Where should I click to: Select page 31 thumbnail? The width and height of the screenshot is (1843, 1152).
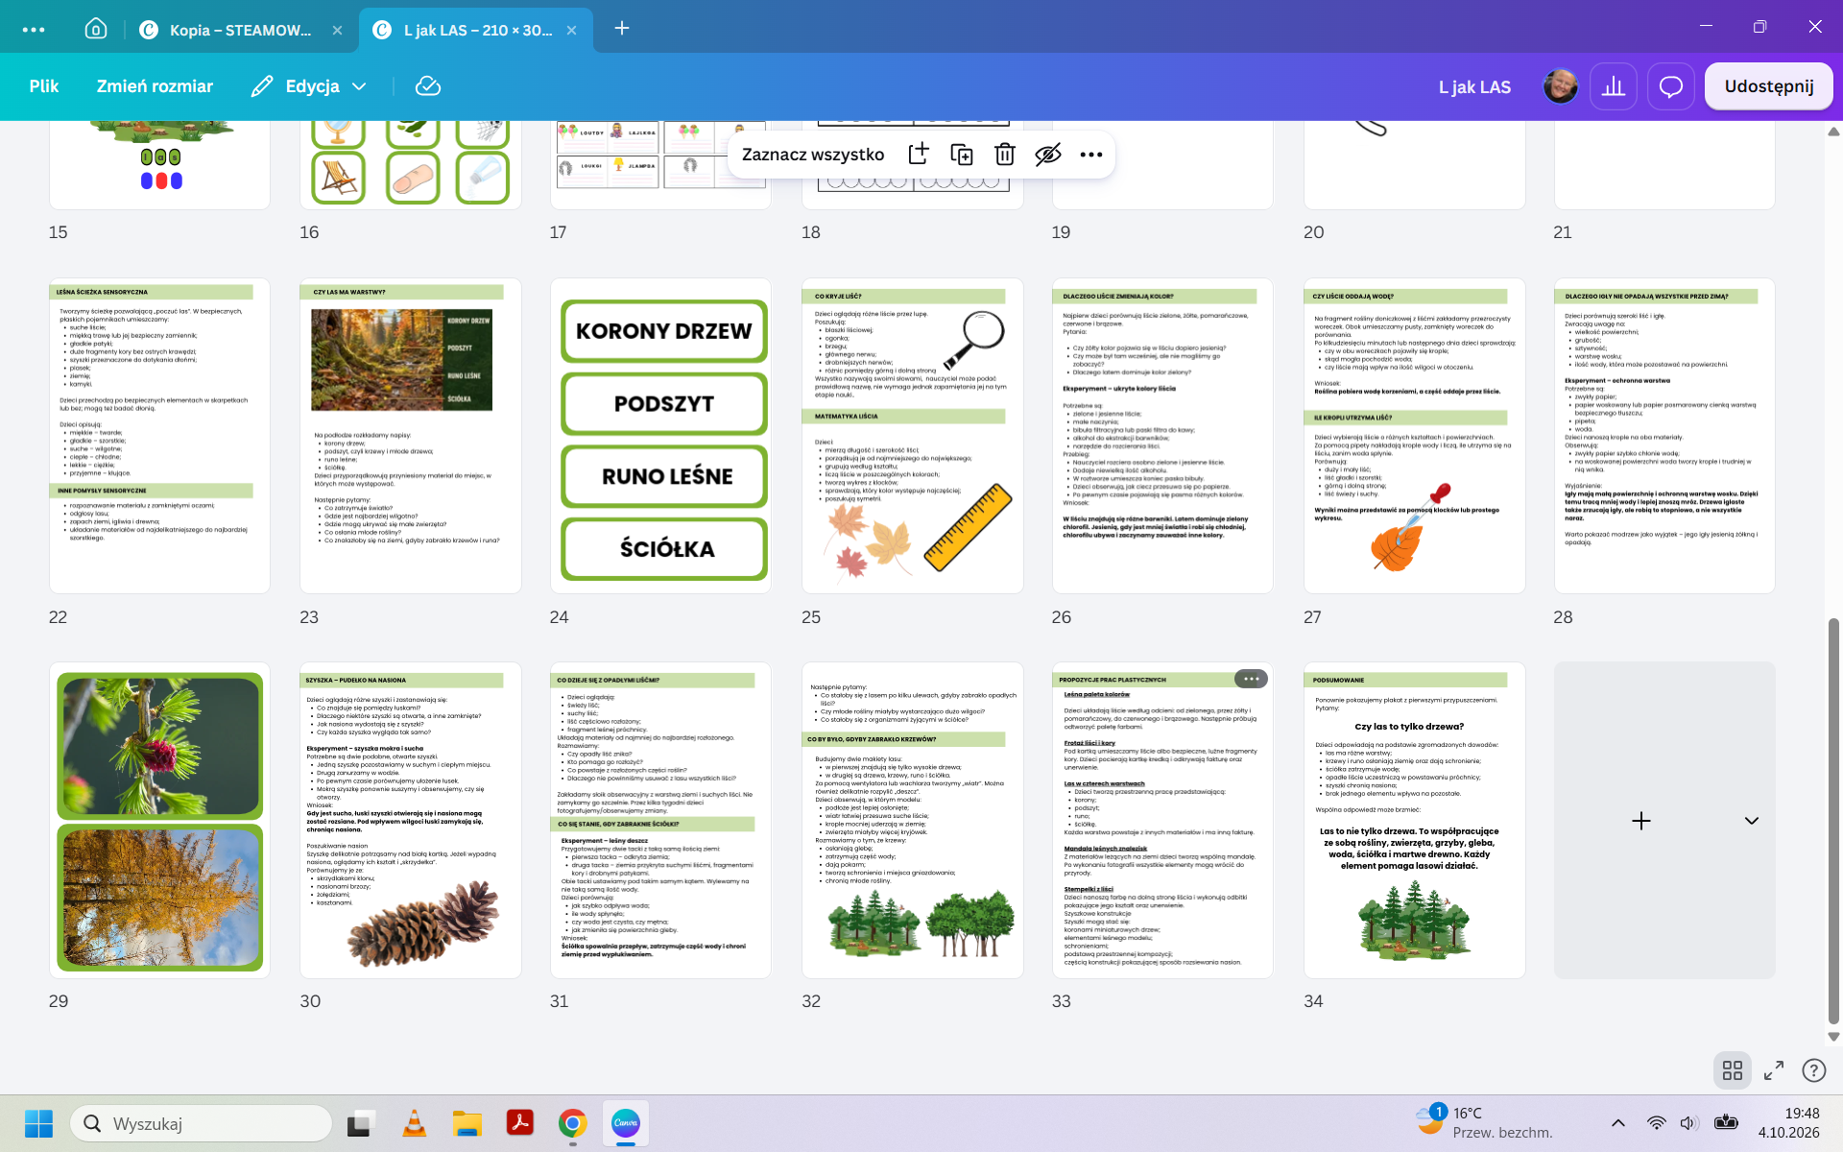660,821
